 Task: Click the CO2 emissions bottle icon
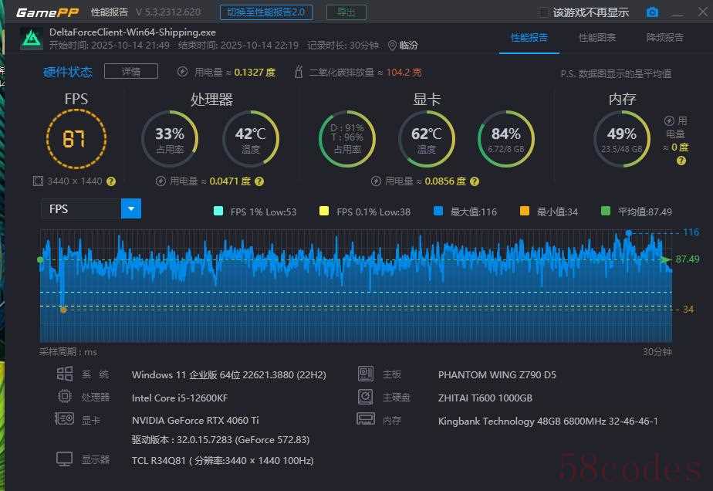pyautogui.click(x=299, y=72)
